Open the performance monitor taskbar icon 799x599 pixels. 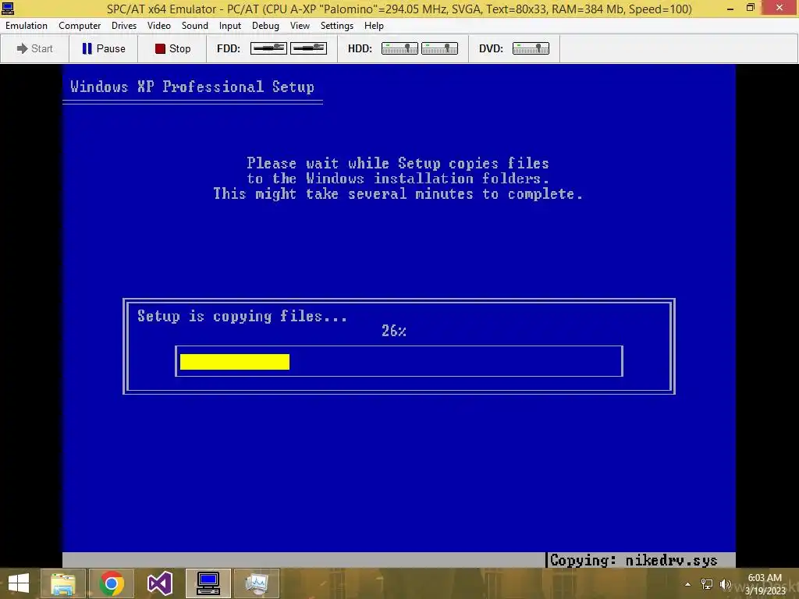[256, 583]
